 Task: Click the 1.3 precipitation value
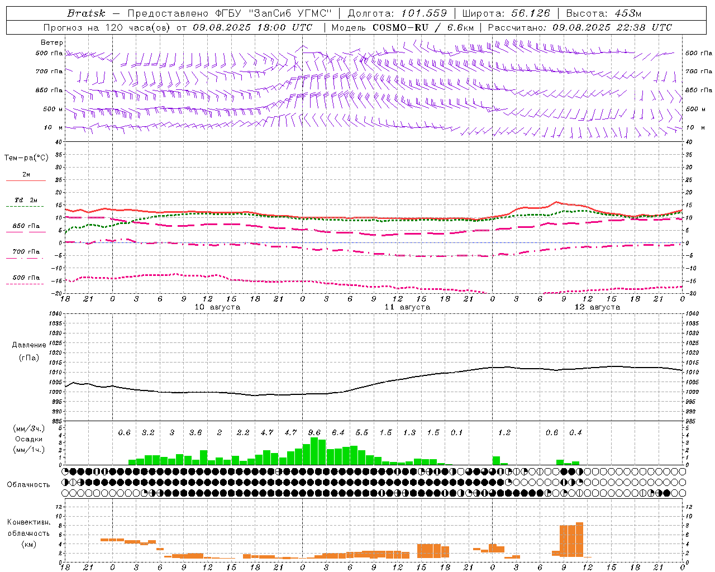tap(409, 432)
